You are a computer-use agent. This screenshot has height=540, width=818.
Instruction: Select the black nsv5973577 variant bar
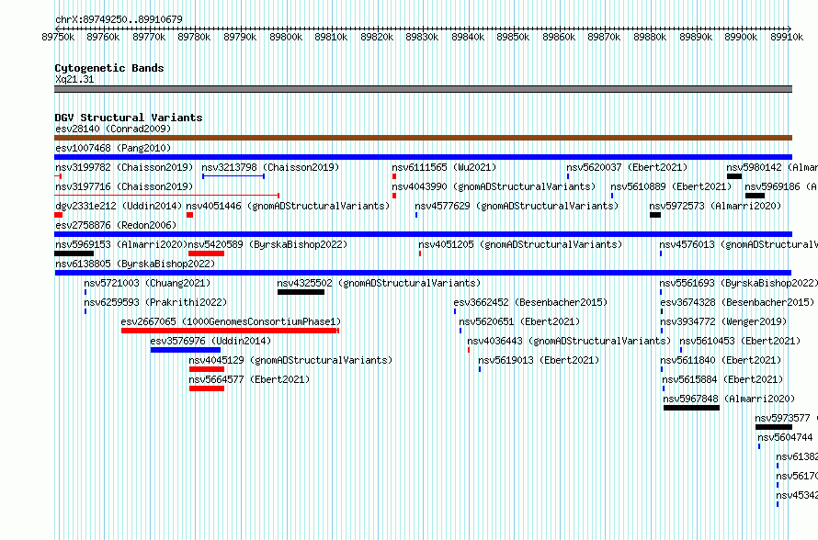tap(774, 427)
